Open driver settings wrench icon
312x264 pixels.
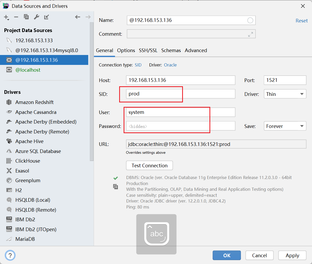[36, 17]
